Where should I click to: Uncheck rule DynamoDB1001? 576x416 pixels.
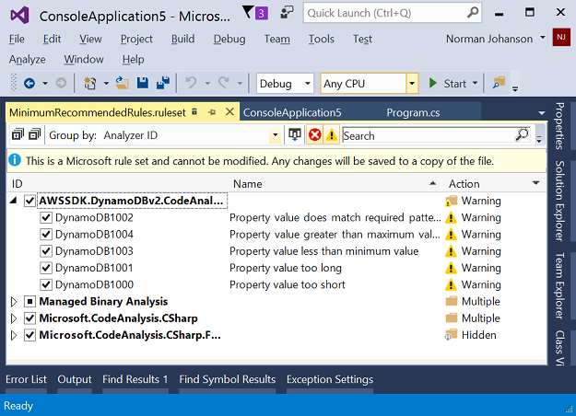point(45,268)
